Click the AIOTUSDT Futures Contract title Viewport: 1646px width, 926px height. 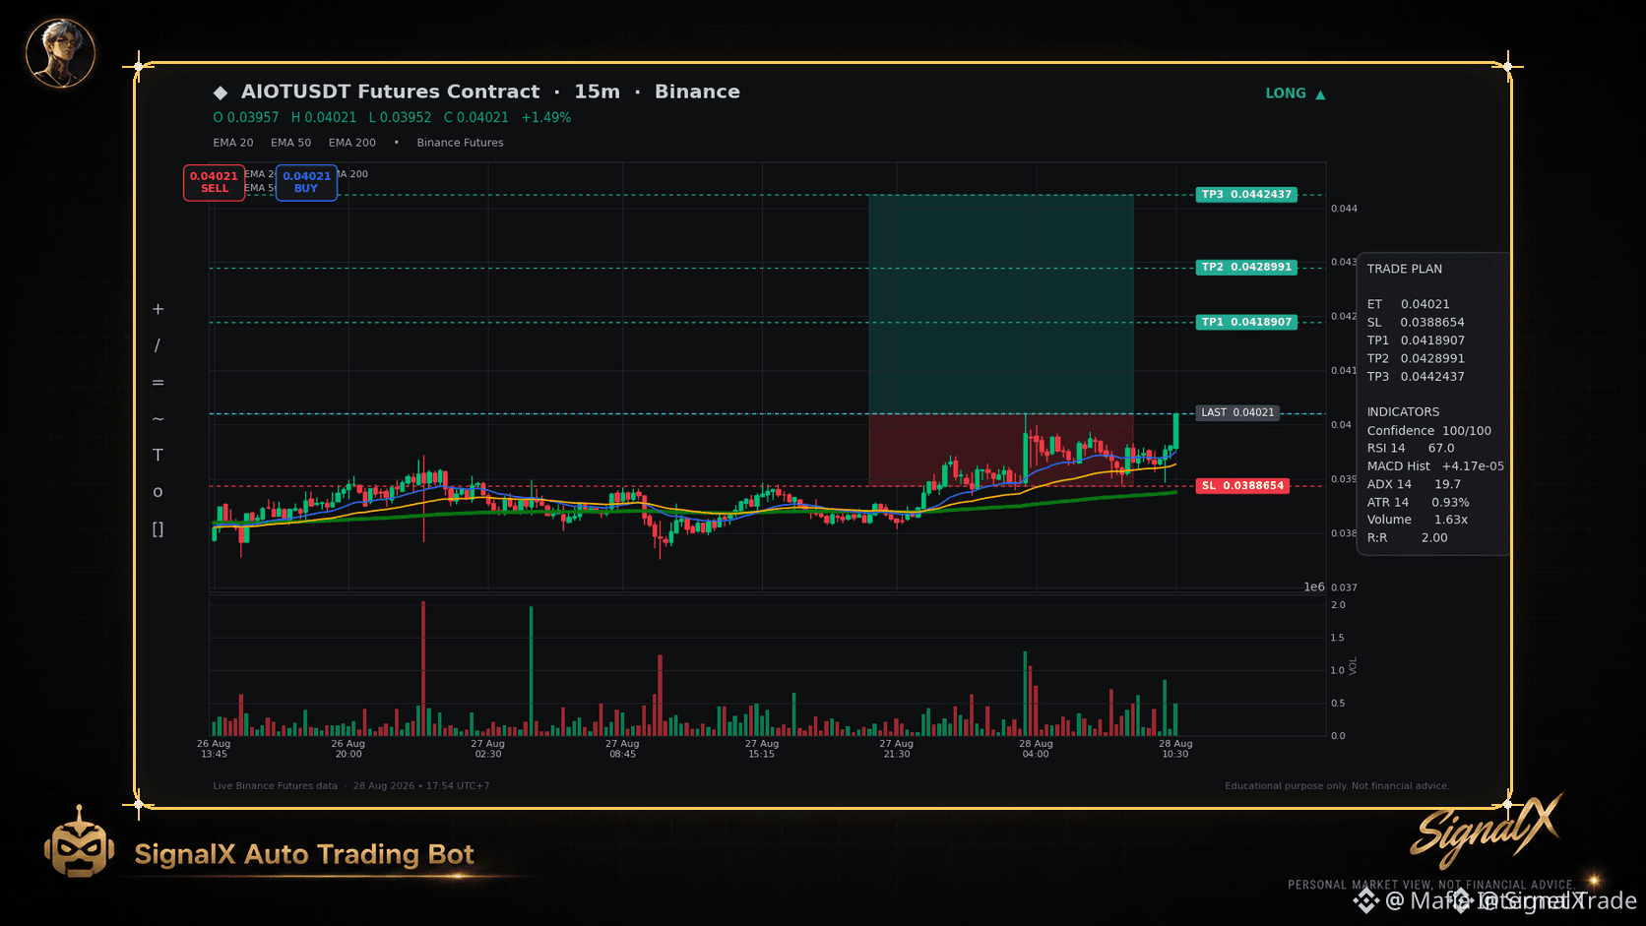(390, 92)
